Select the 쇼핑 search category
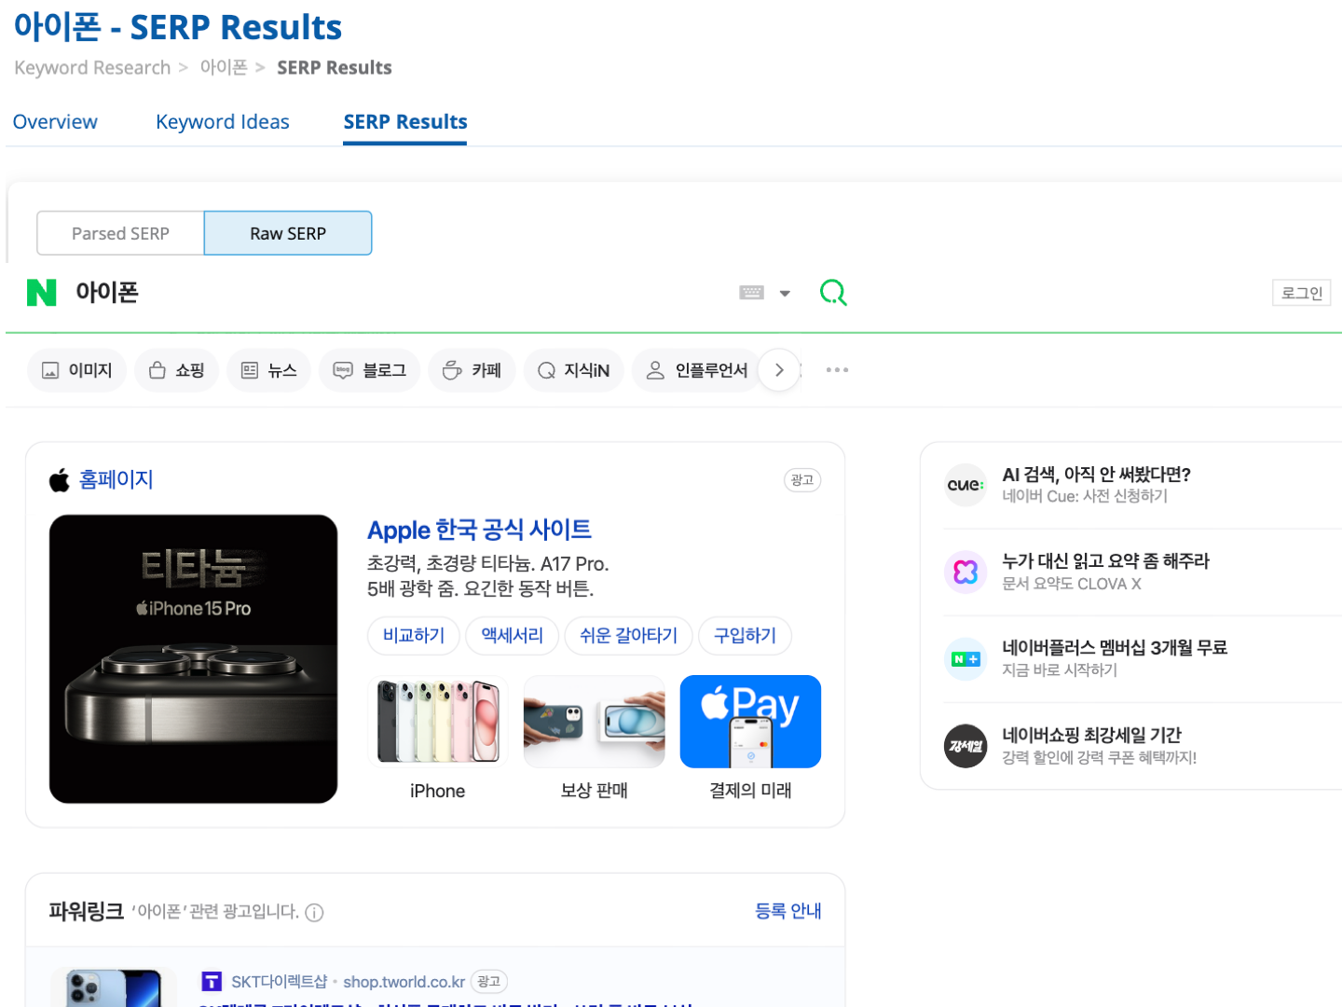This screenshot has height=1007, width=1342. (x=177, y=370)
